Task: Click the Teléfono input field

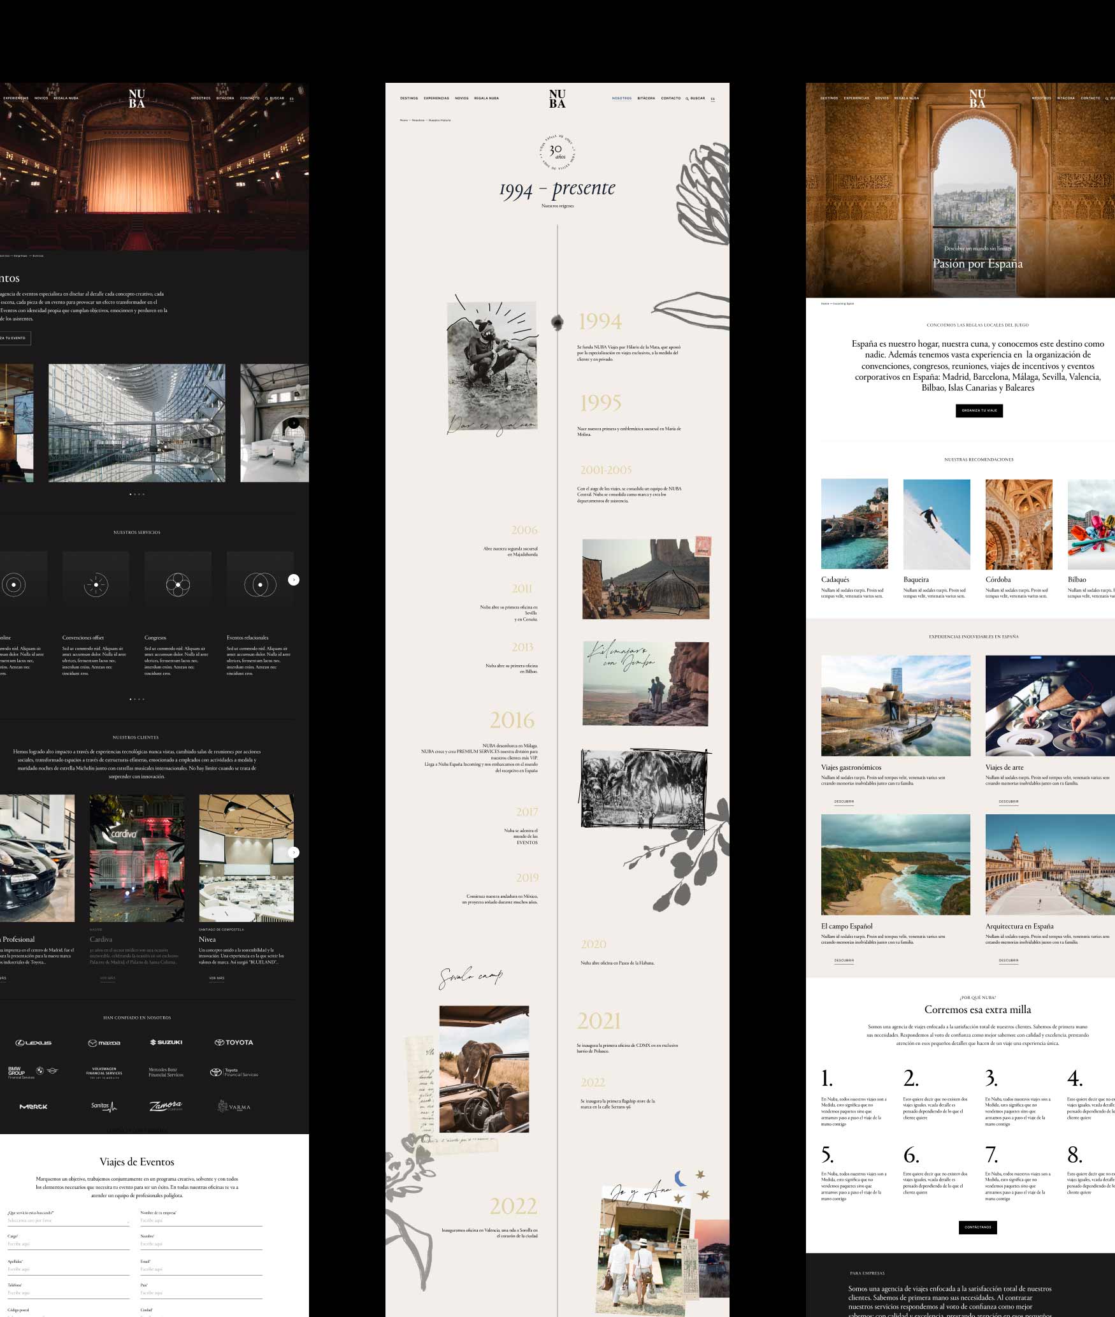Action: click(x=68, y=1293)
